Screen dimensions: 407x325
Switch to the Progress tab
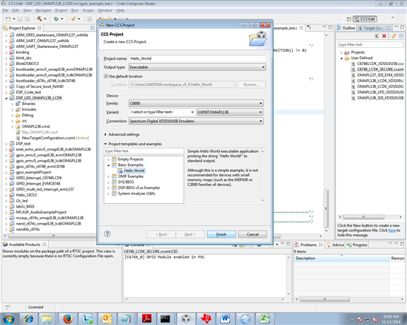(x=357, y=244)
